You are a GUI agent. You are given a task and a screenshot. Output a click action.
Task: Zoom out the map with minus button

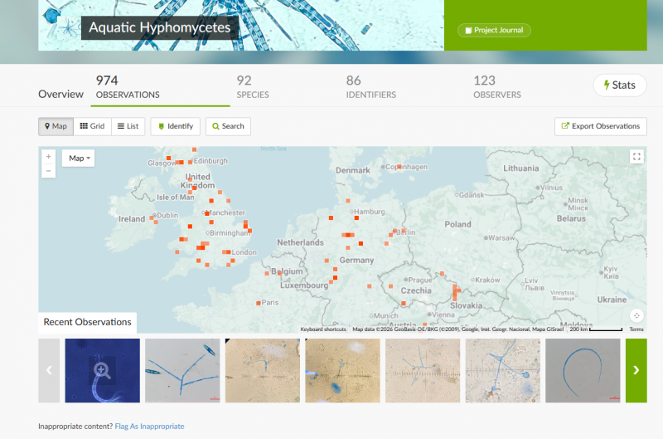click(49, 171)
